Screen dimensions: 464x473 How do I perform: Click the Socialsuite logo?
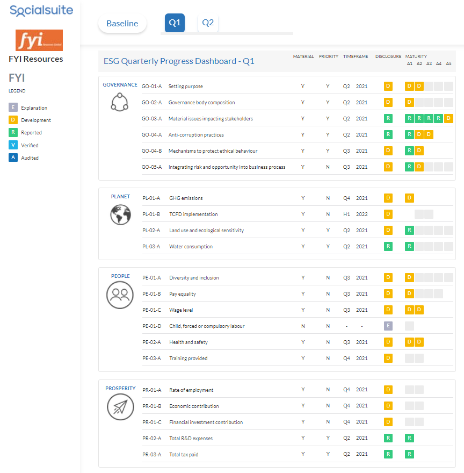point(41,10)
